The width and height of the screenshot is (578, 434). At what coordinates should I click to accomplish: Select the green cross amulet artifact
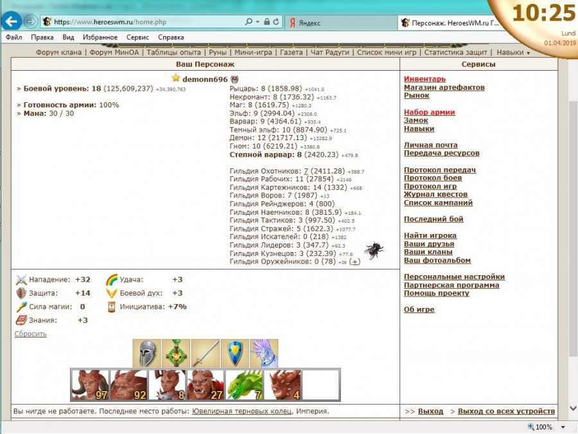tap(175, 353)
